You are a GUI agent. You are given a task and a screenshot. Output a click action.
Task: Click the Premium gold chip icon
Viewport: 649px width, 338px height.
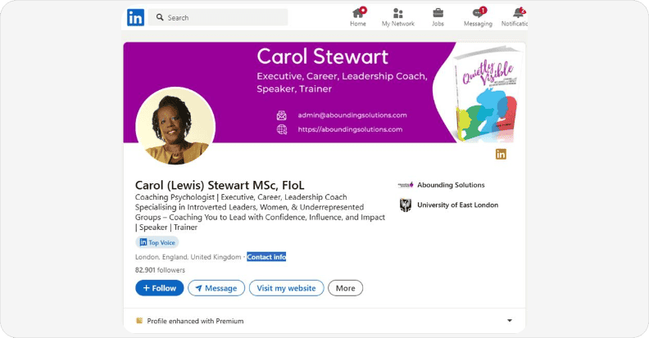coord(139,321)
